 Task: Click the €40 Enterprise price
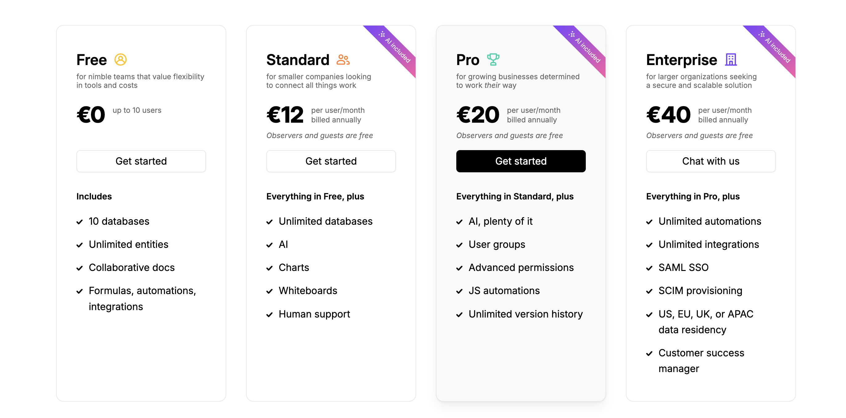tap(668, 115)
